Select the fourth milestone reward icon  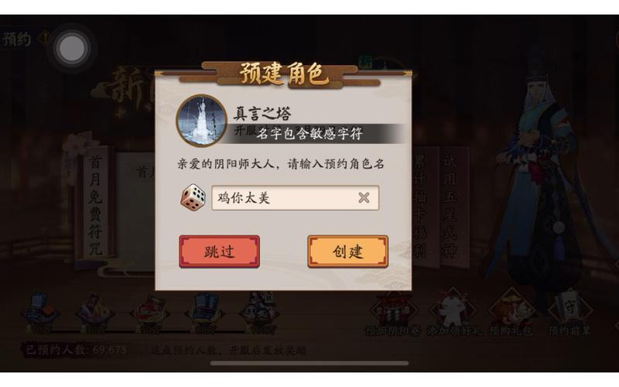tap(205, 312)
